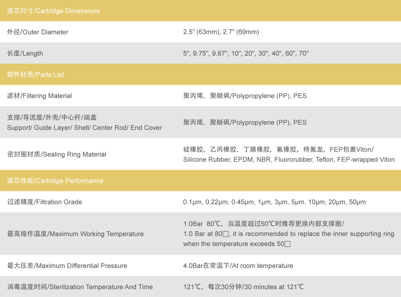Click the line '1.0 Bar at 80, it is recommended'
This screenshot has width=401, height=297.
[x=289, y=234]
